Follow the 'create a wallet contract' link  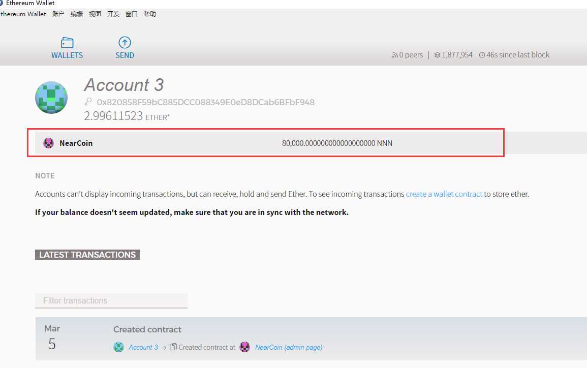click(444, 194)
